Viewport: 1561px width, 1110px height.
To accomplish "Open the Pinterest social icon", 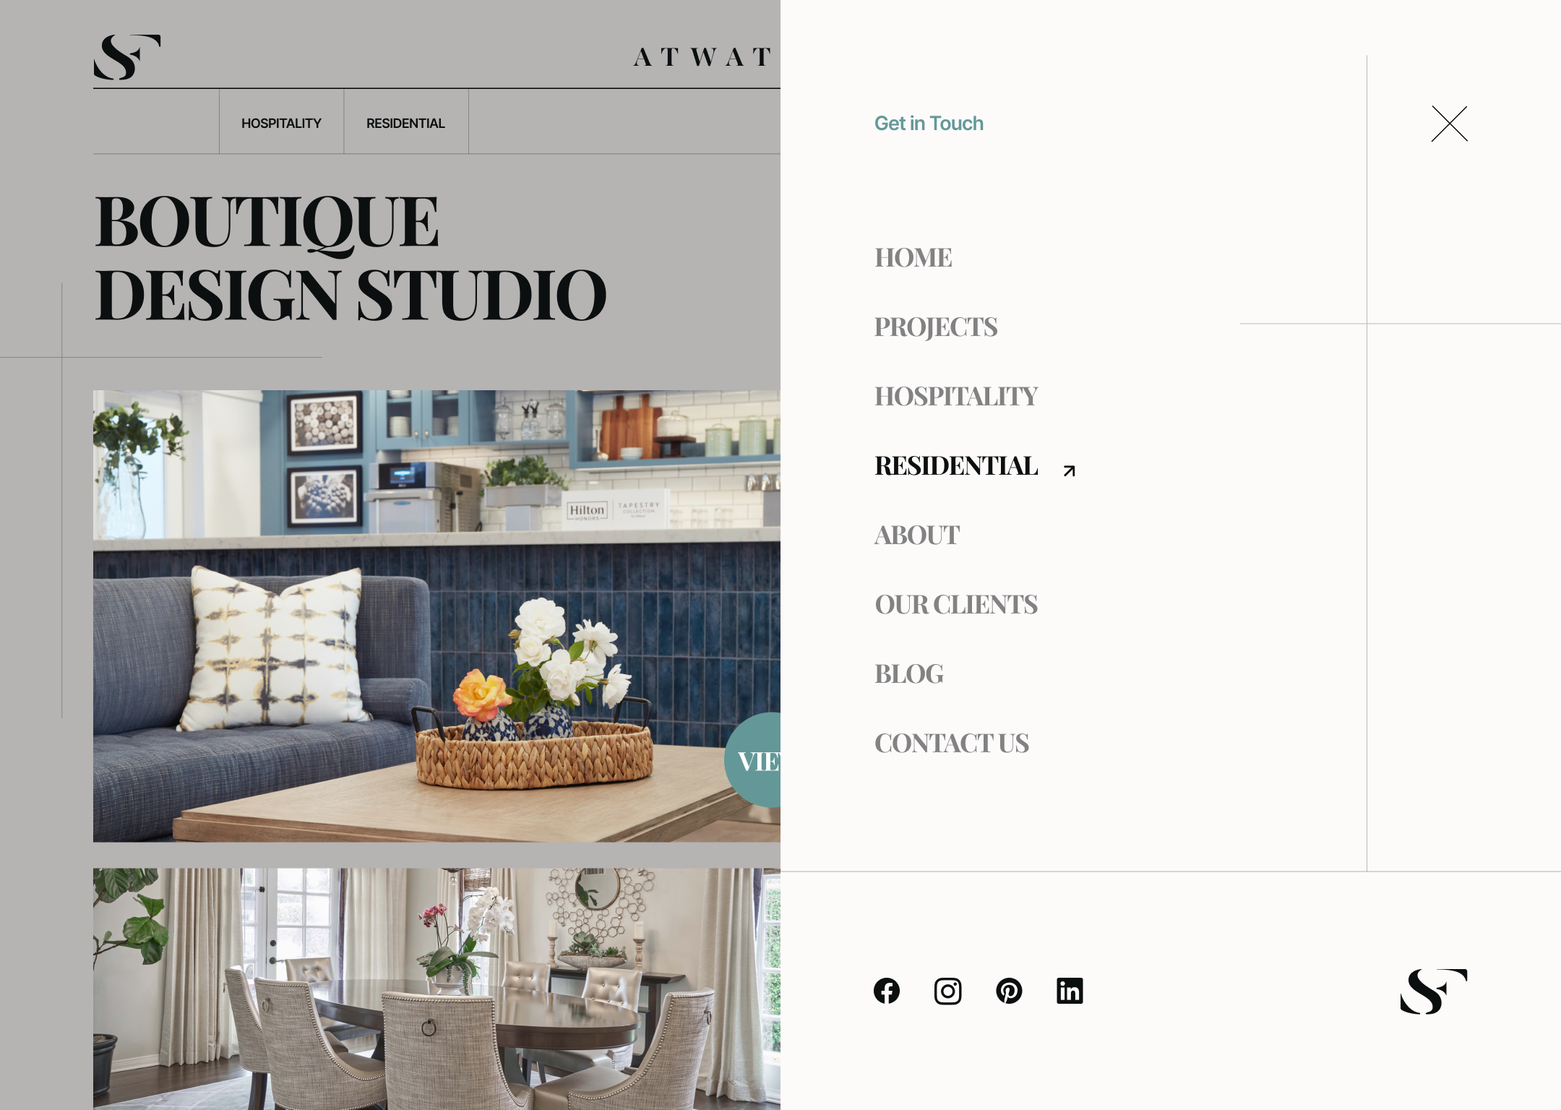I will (1009, 991).
